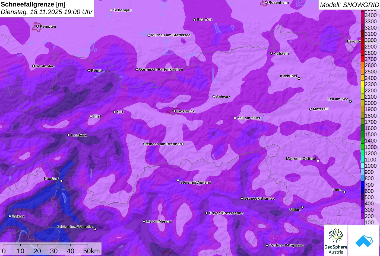This screenshot has width=380, height=256.
Task: Click the Lienz location dot
Action: (344, 192)
